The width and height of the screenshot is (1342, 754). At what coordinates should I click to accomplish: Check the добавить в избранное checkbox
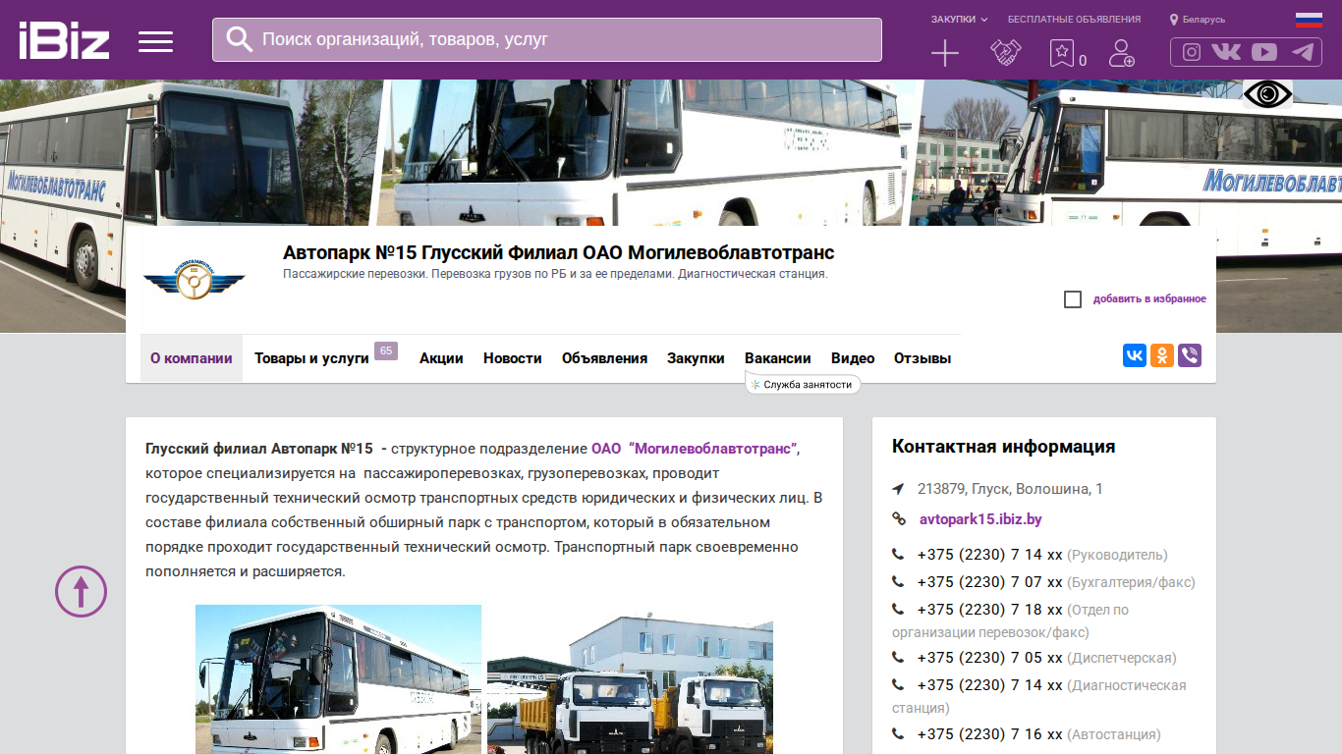pyautogui.click(x=1073, y=299)
